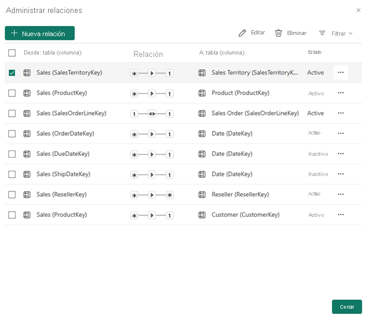Image resolution: width=370 pixels, height=320 pixels.
Task: Click table icon beside Sales Order target
Action: pyautogui.click(x=202, y=113)
